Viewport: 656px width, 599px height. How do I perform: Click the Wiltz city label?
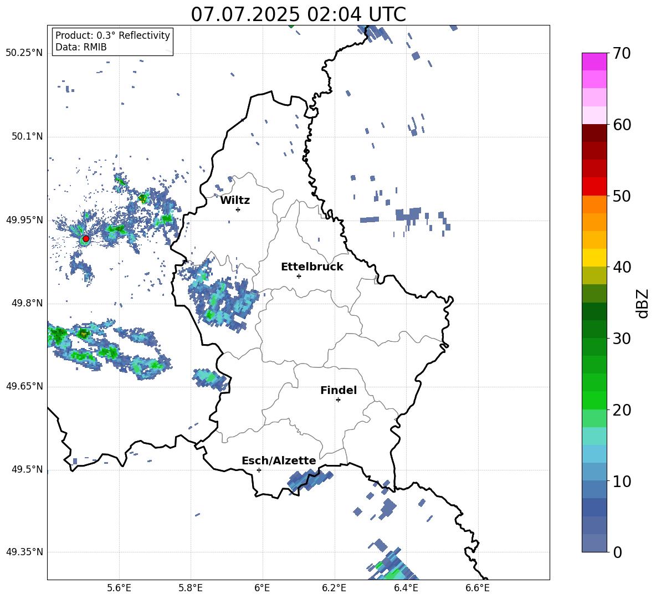coord(235,201)
